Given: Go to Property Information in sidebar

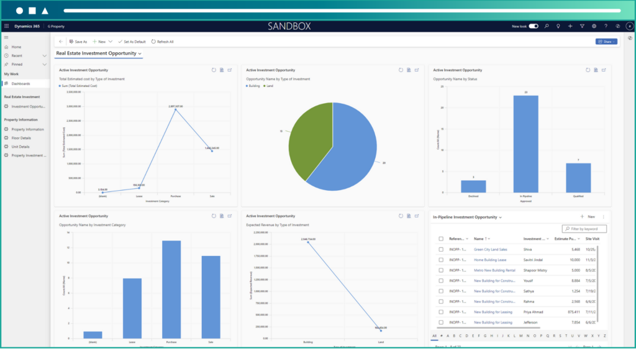Looking at the screenshot, I should click(27, 129).
